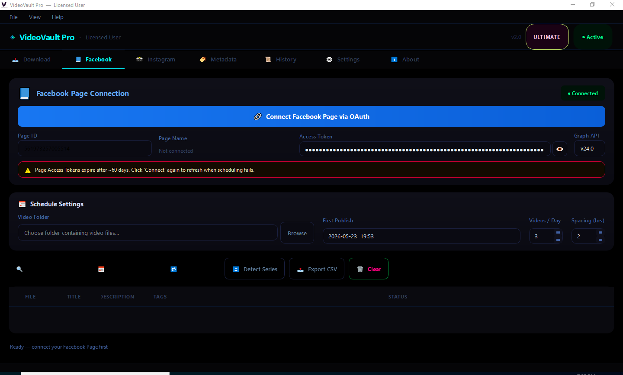Click the Access Token field
Screen dimensions: 623x375
(x=425, y=149)
